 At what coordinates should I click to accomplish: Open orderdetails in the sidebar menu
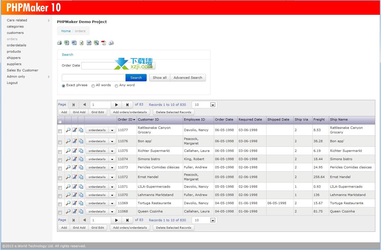click(x=17, y=45)
